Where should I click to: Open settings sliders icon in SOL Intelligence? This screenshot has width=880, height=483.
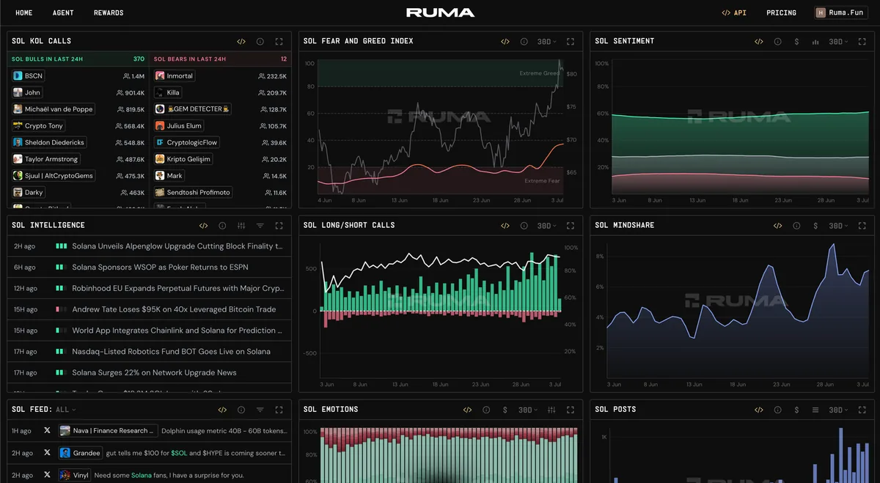coord(241,226)
